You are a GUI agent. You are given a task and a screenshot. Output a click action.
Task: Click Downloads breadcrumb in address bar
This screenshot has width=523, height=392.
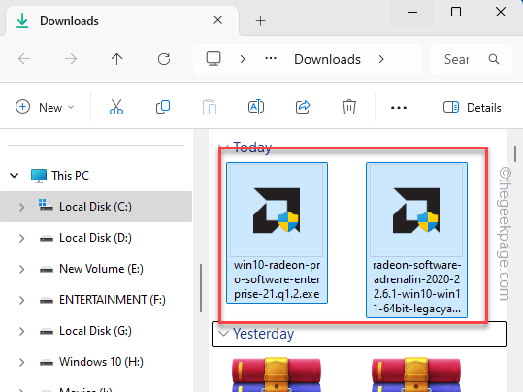coord(327,59)
